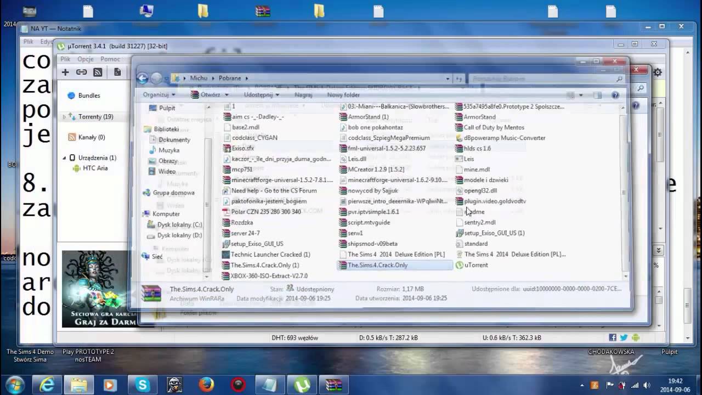Select the Polar CZN 235 280 300 340 file
702x395 pixels.
point(261,212)
